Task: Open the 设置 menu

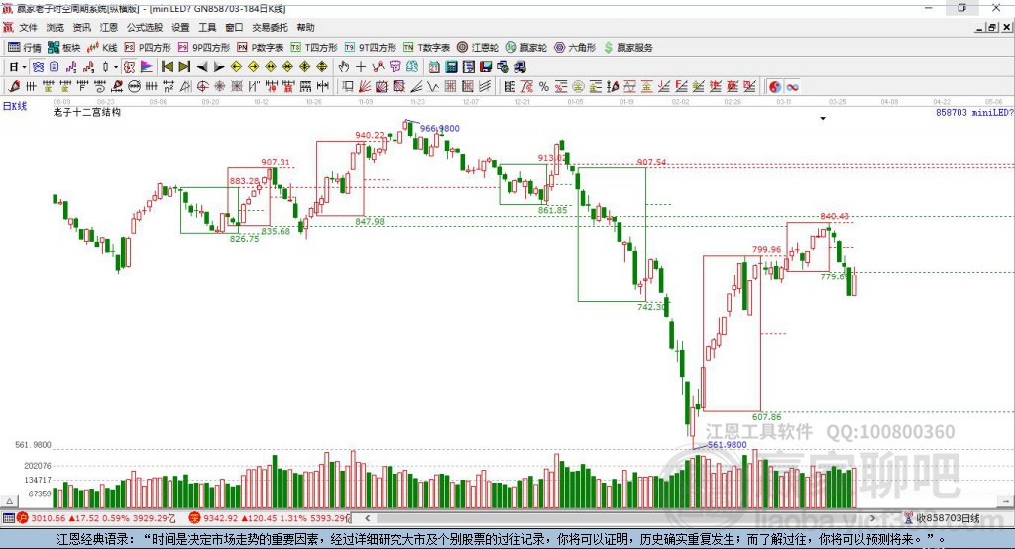Action: 180,27
